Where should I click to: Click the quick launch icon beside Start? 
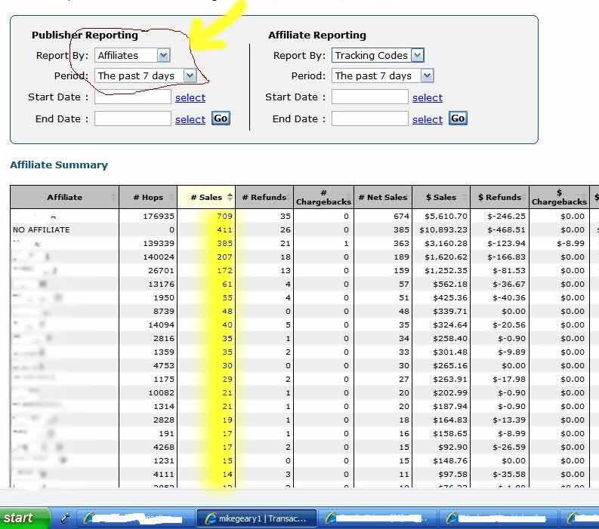click(x=66, y=518)
